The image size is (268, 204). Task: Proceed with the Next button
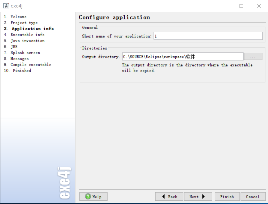(x=198, y=197)
